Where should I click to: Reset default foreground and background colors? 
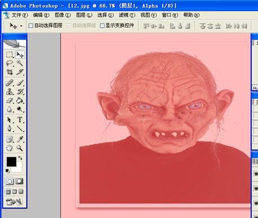coord(7,171)
